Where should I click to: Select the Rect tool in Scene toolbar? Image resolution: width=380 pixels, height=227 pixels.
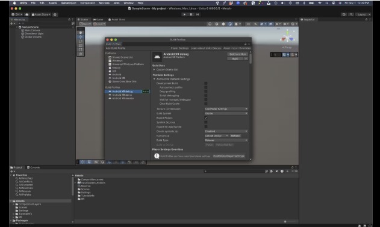[x=81, y=49]
